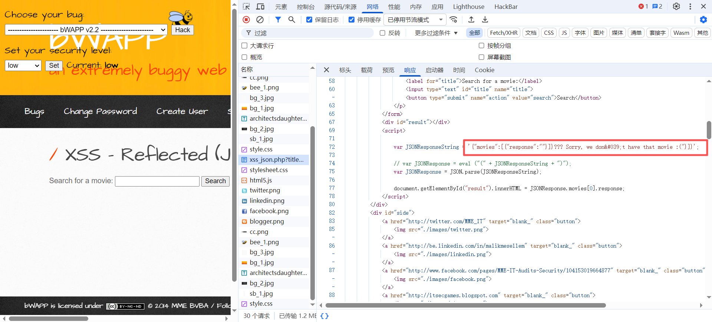The width and height of the screenshot is (712, 322).
Task: Select twitter.png request
Action: point(274,190)
